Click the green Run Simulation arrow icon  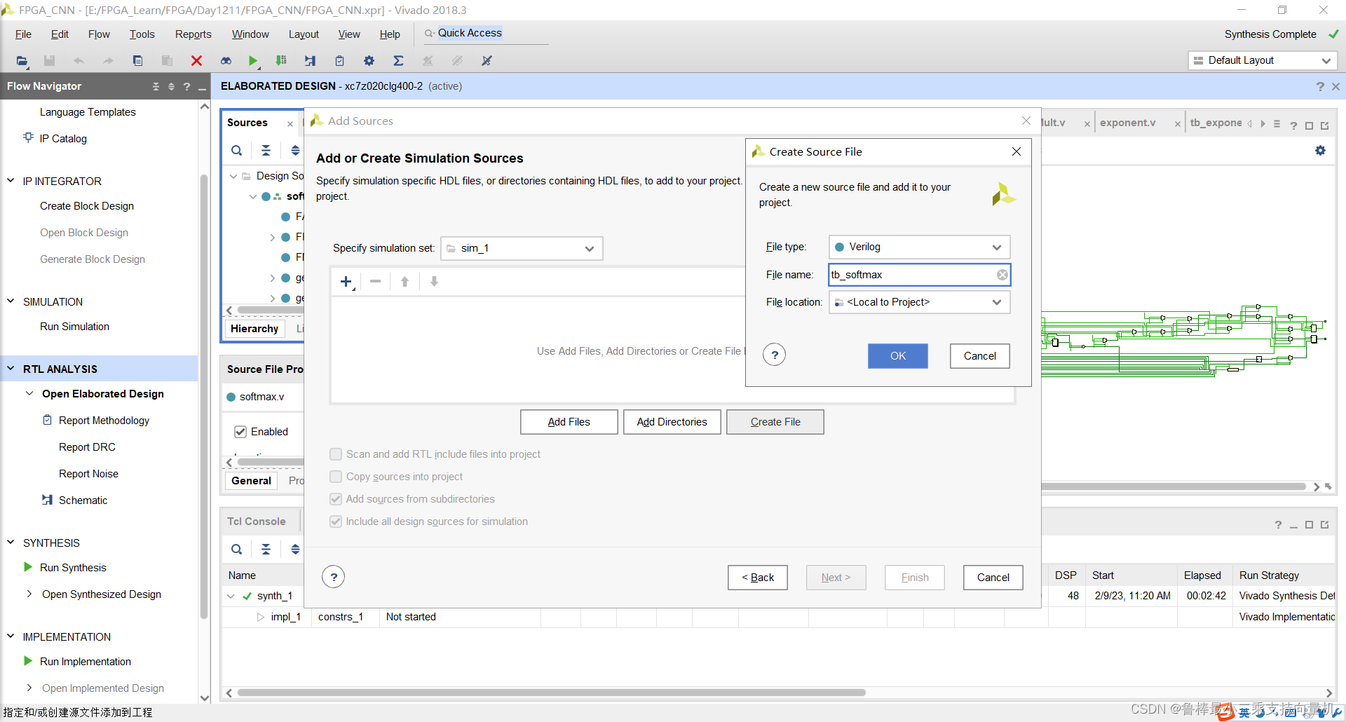[x=253, y=61]
